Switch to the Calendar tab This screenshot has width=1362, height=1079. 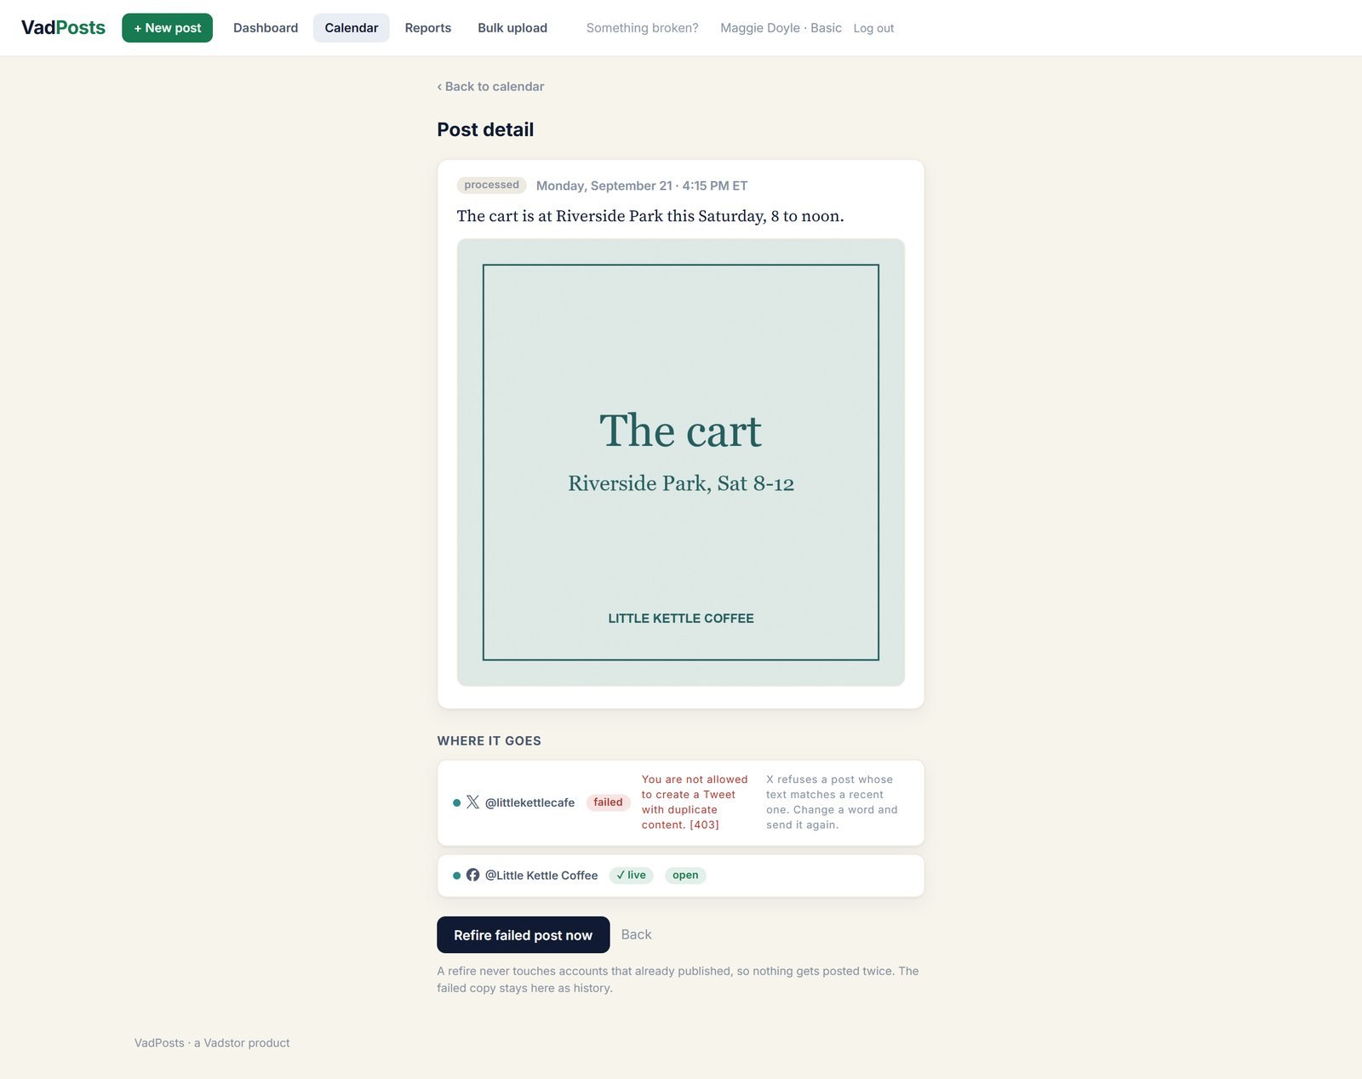(x=352, y=28)
